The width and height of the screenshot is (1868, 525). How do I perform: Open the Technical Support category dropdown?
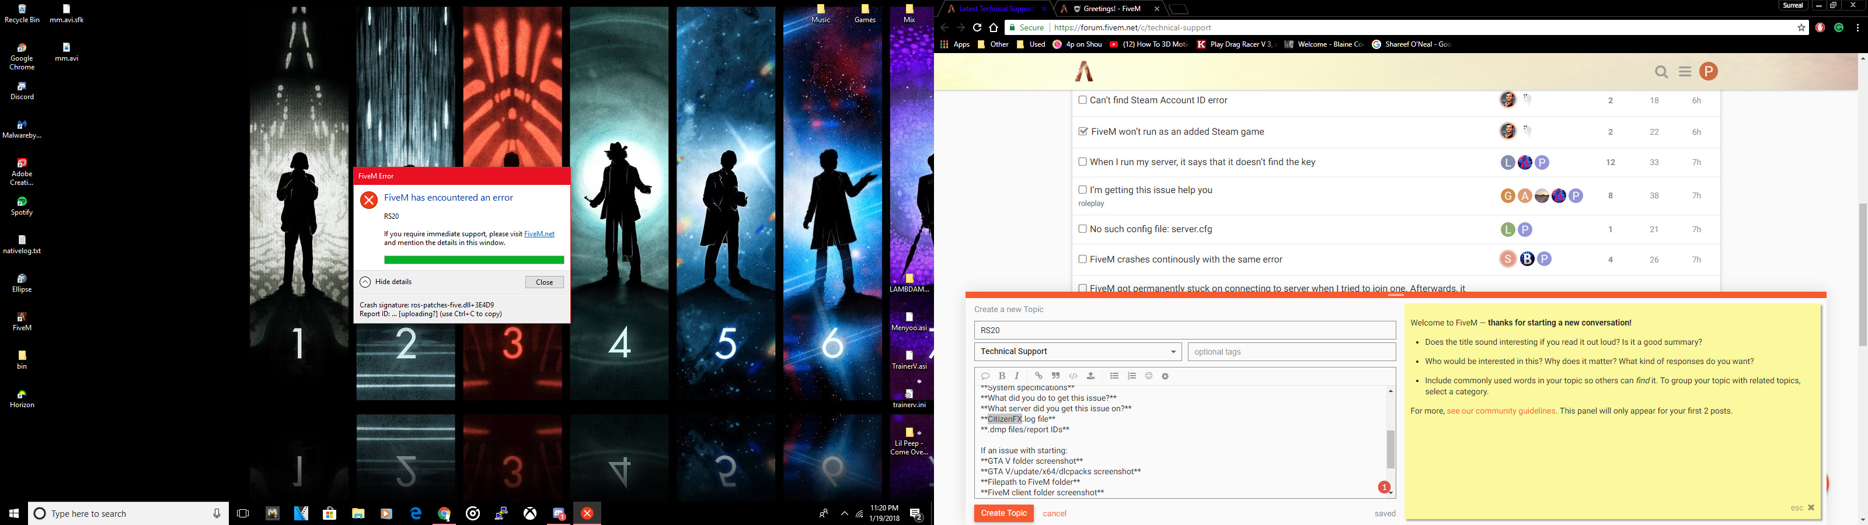tap(1078, 352)
